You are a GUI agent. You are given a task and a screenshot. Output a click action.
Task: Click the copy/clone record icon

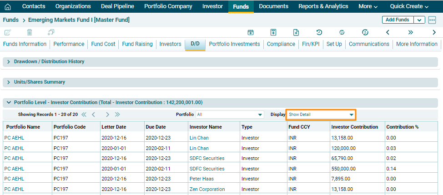(51, 32)
